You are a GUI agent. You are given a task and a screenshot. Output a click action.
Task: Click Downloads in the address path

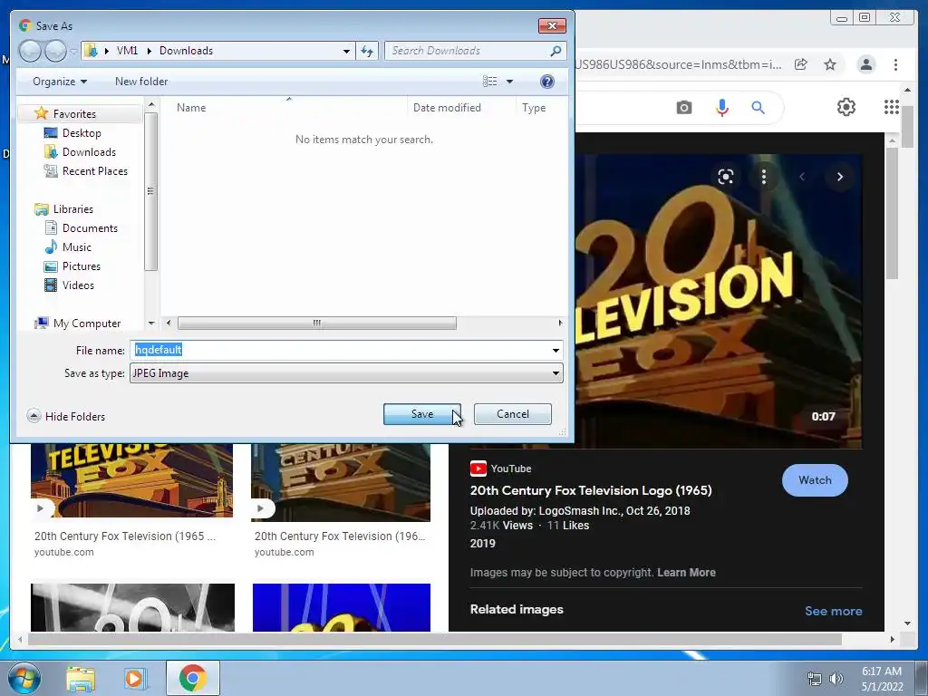[x=186, y=51]
